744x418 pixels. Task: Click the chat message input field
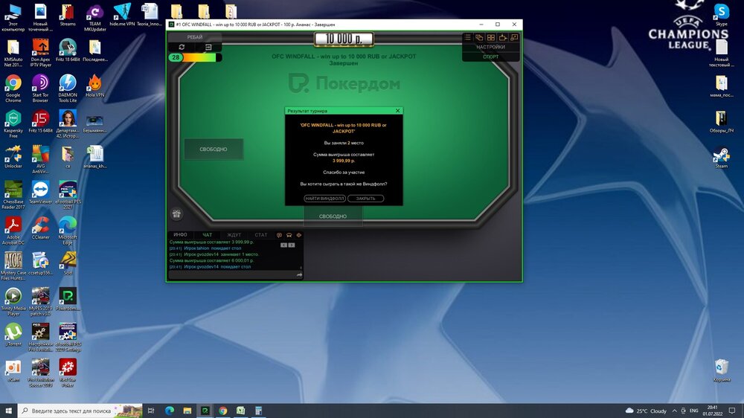[231, 274]
